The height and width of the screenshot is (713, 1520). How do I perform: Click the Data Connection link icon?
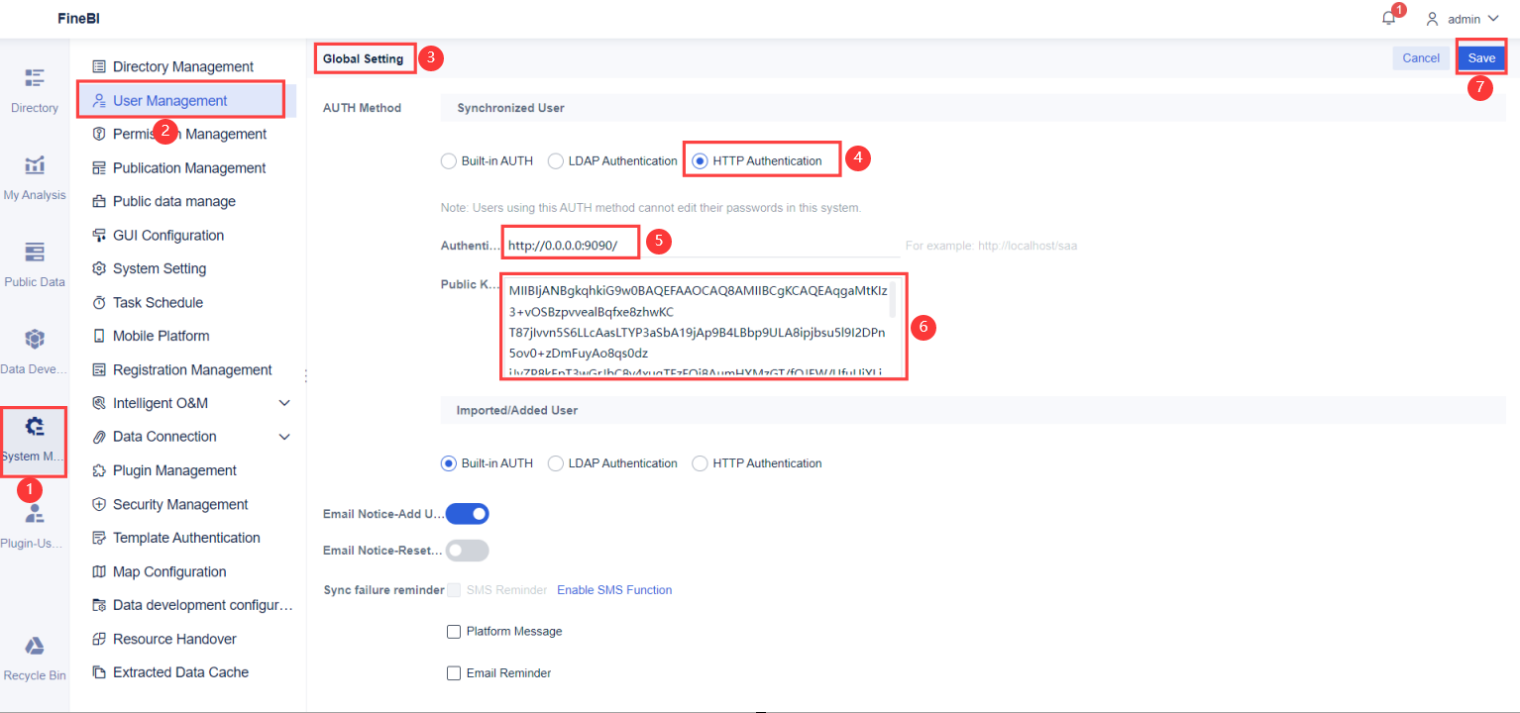[x=99, y=437]
